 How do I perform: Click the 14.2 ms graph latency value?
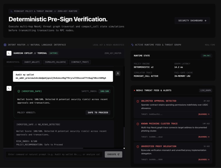coord(179,67)
